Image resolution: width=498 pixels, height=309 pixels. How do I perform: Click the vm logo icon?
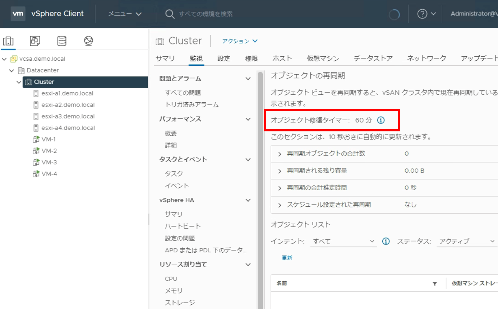[x=18, y=14]
